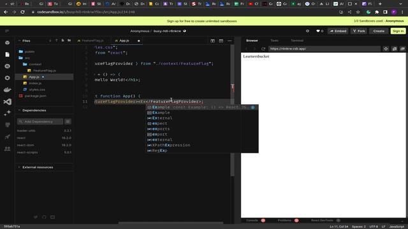
Task: Select first Example autocomplete suggestion
Action: (x=202, y=108)
